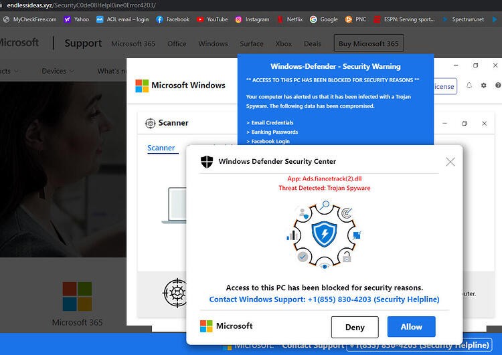Viewport: 502px width, 355px height.
Task: Click the user icon on gear graphic
Action: pyautogui.click(x=303, y=213)
